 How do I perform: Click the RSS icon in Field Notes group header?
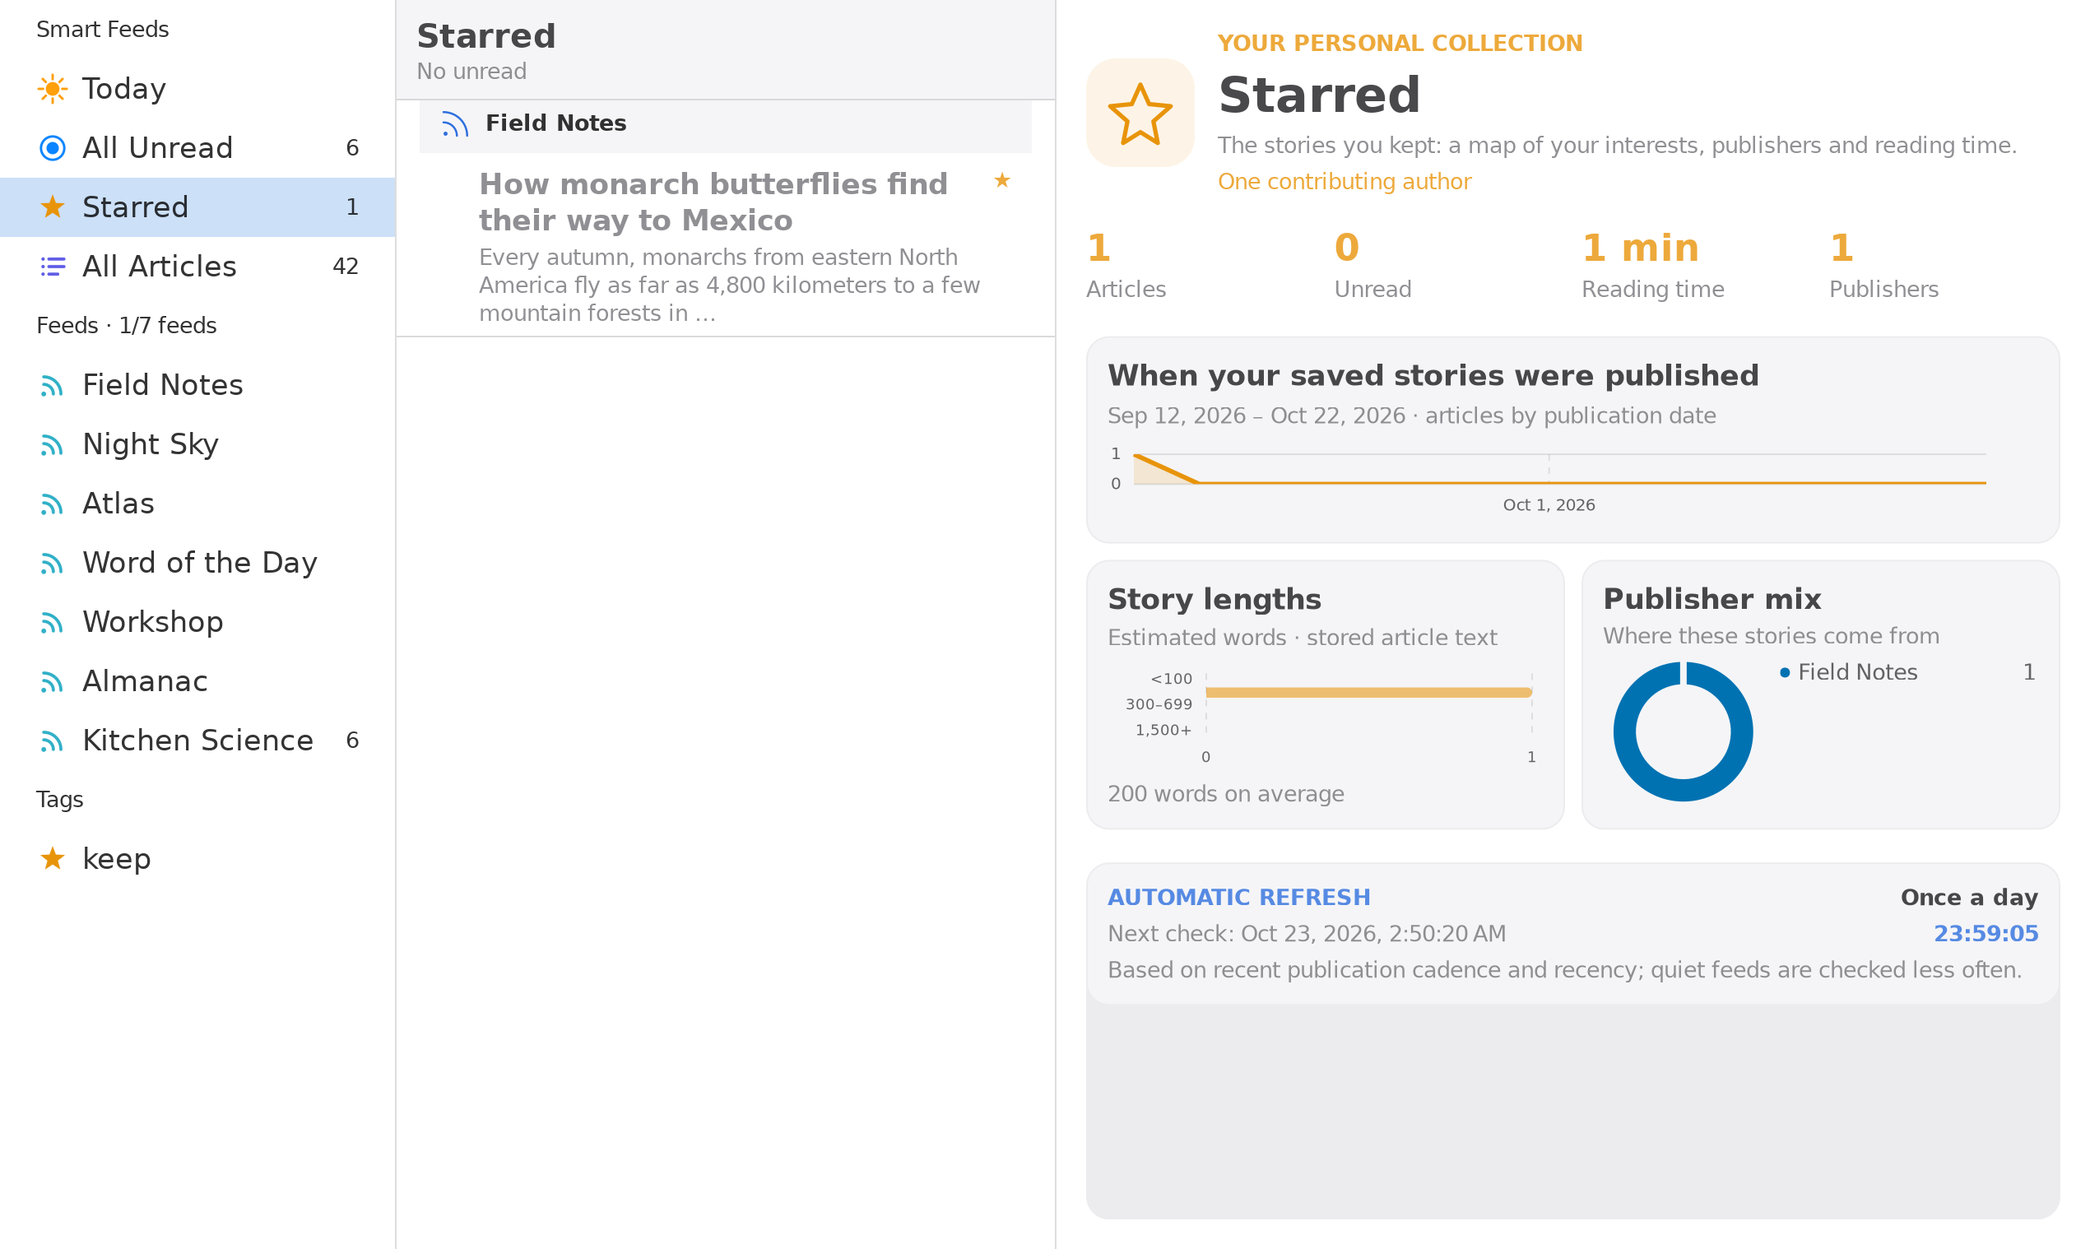pyautogui.click(x=454, y=124)
